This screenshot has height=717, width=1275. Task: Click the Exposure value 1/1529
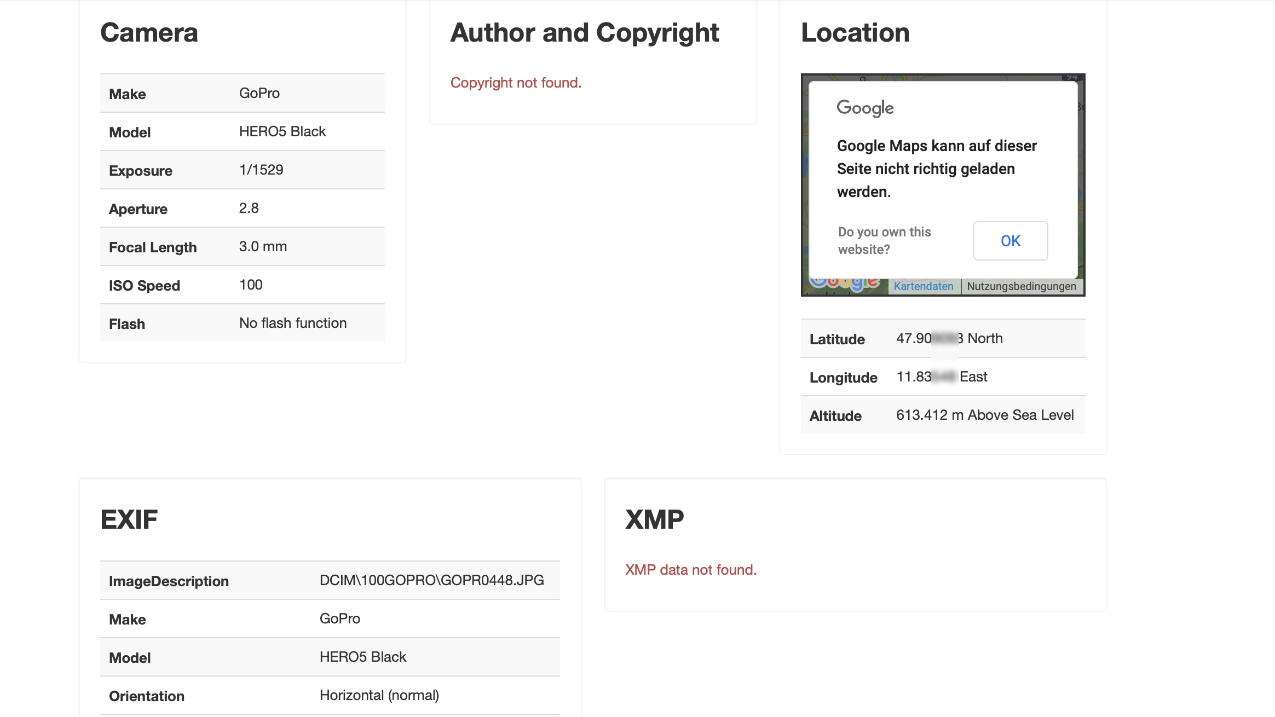click(261, 170)
